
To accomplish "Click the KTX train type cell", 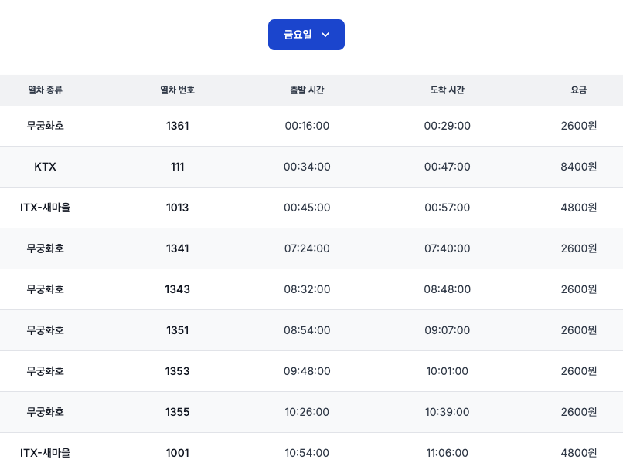I will (46, 167).
